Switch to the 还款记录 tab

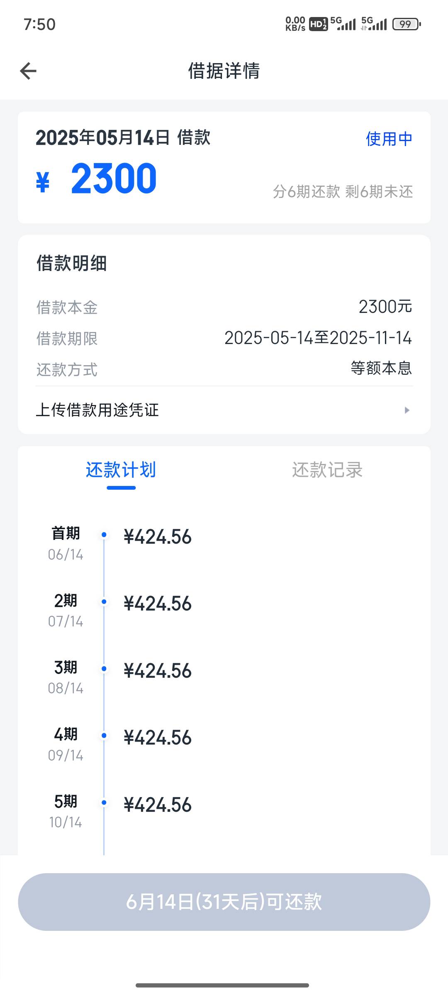coord(327,470)
